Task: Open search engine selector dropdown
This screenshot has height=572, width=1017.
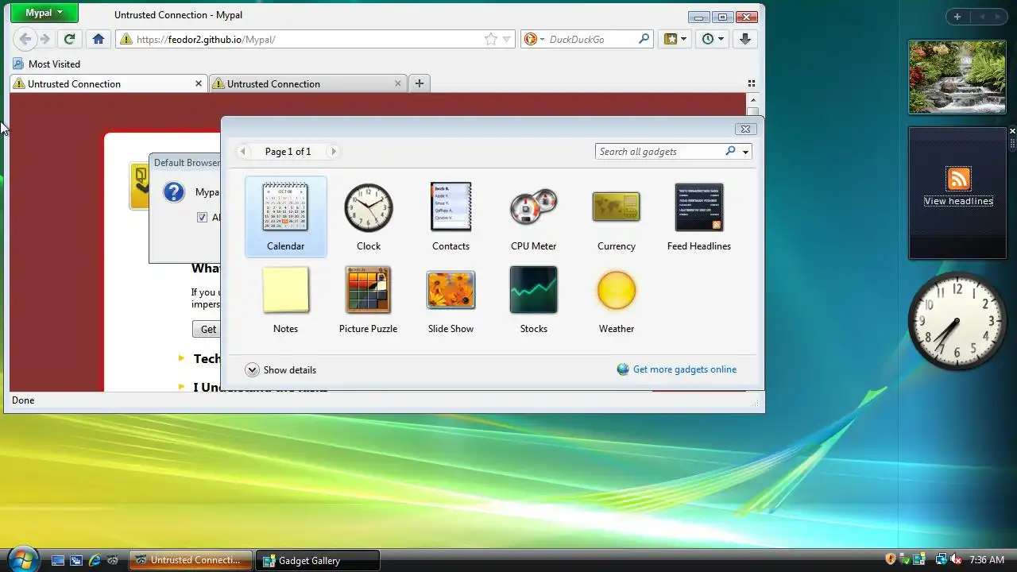Action: [x=533, y=39]
